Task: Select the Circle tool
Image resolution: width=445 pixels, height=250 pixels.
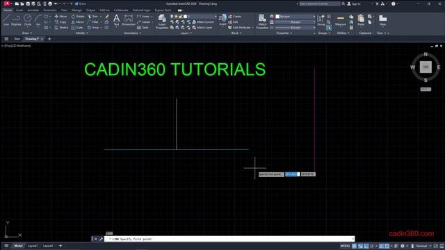Action: pos(28,20)
